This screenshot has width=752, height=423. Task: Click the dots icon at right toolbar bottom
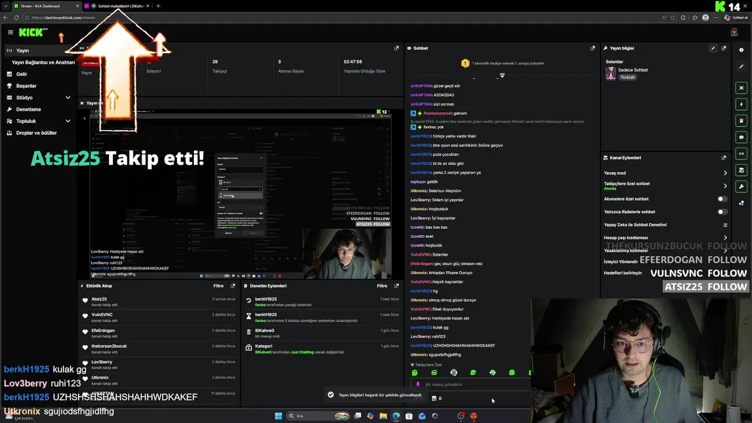(x=741, y=203)
